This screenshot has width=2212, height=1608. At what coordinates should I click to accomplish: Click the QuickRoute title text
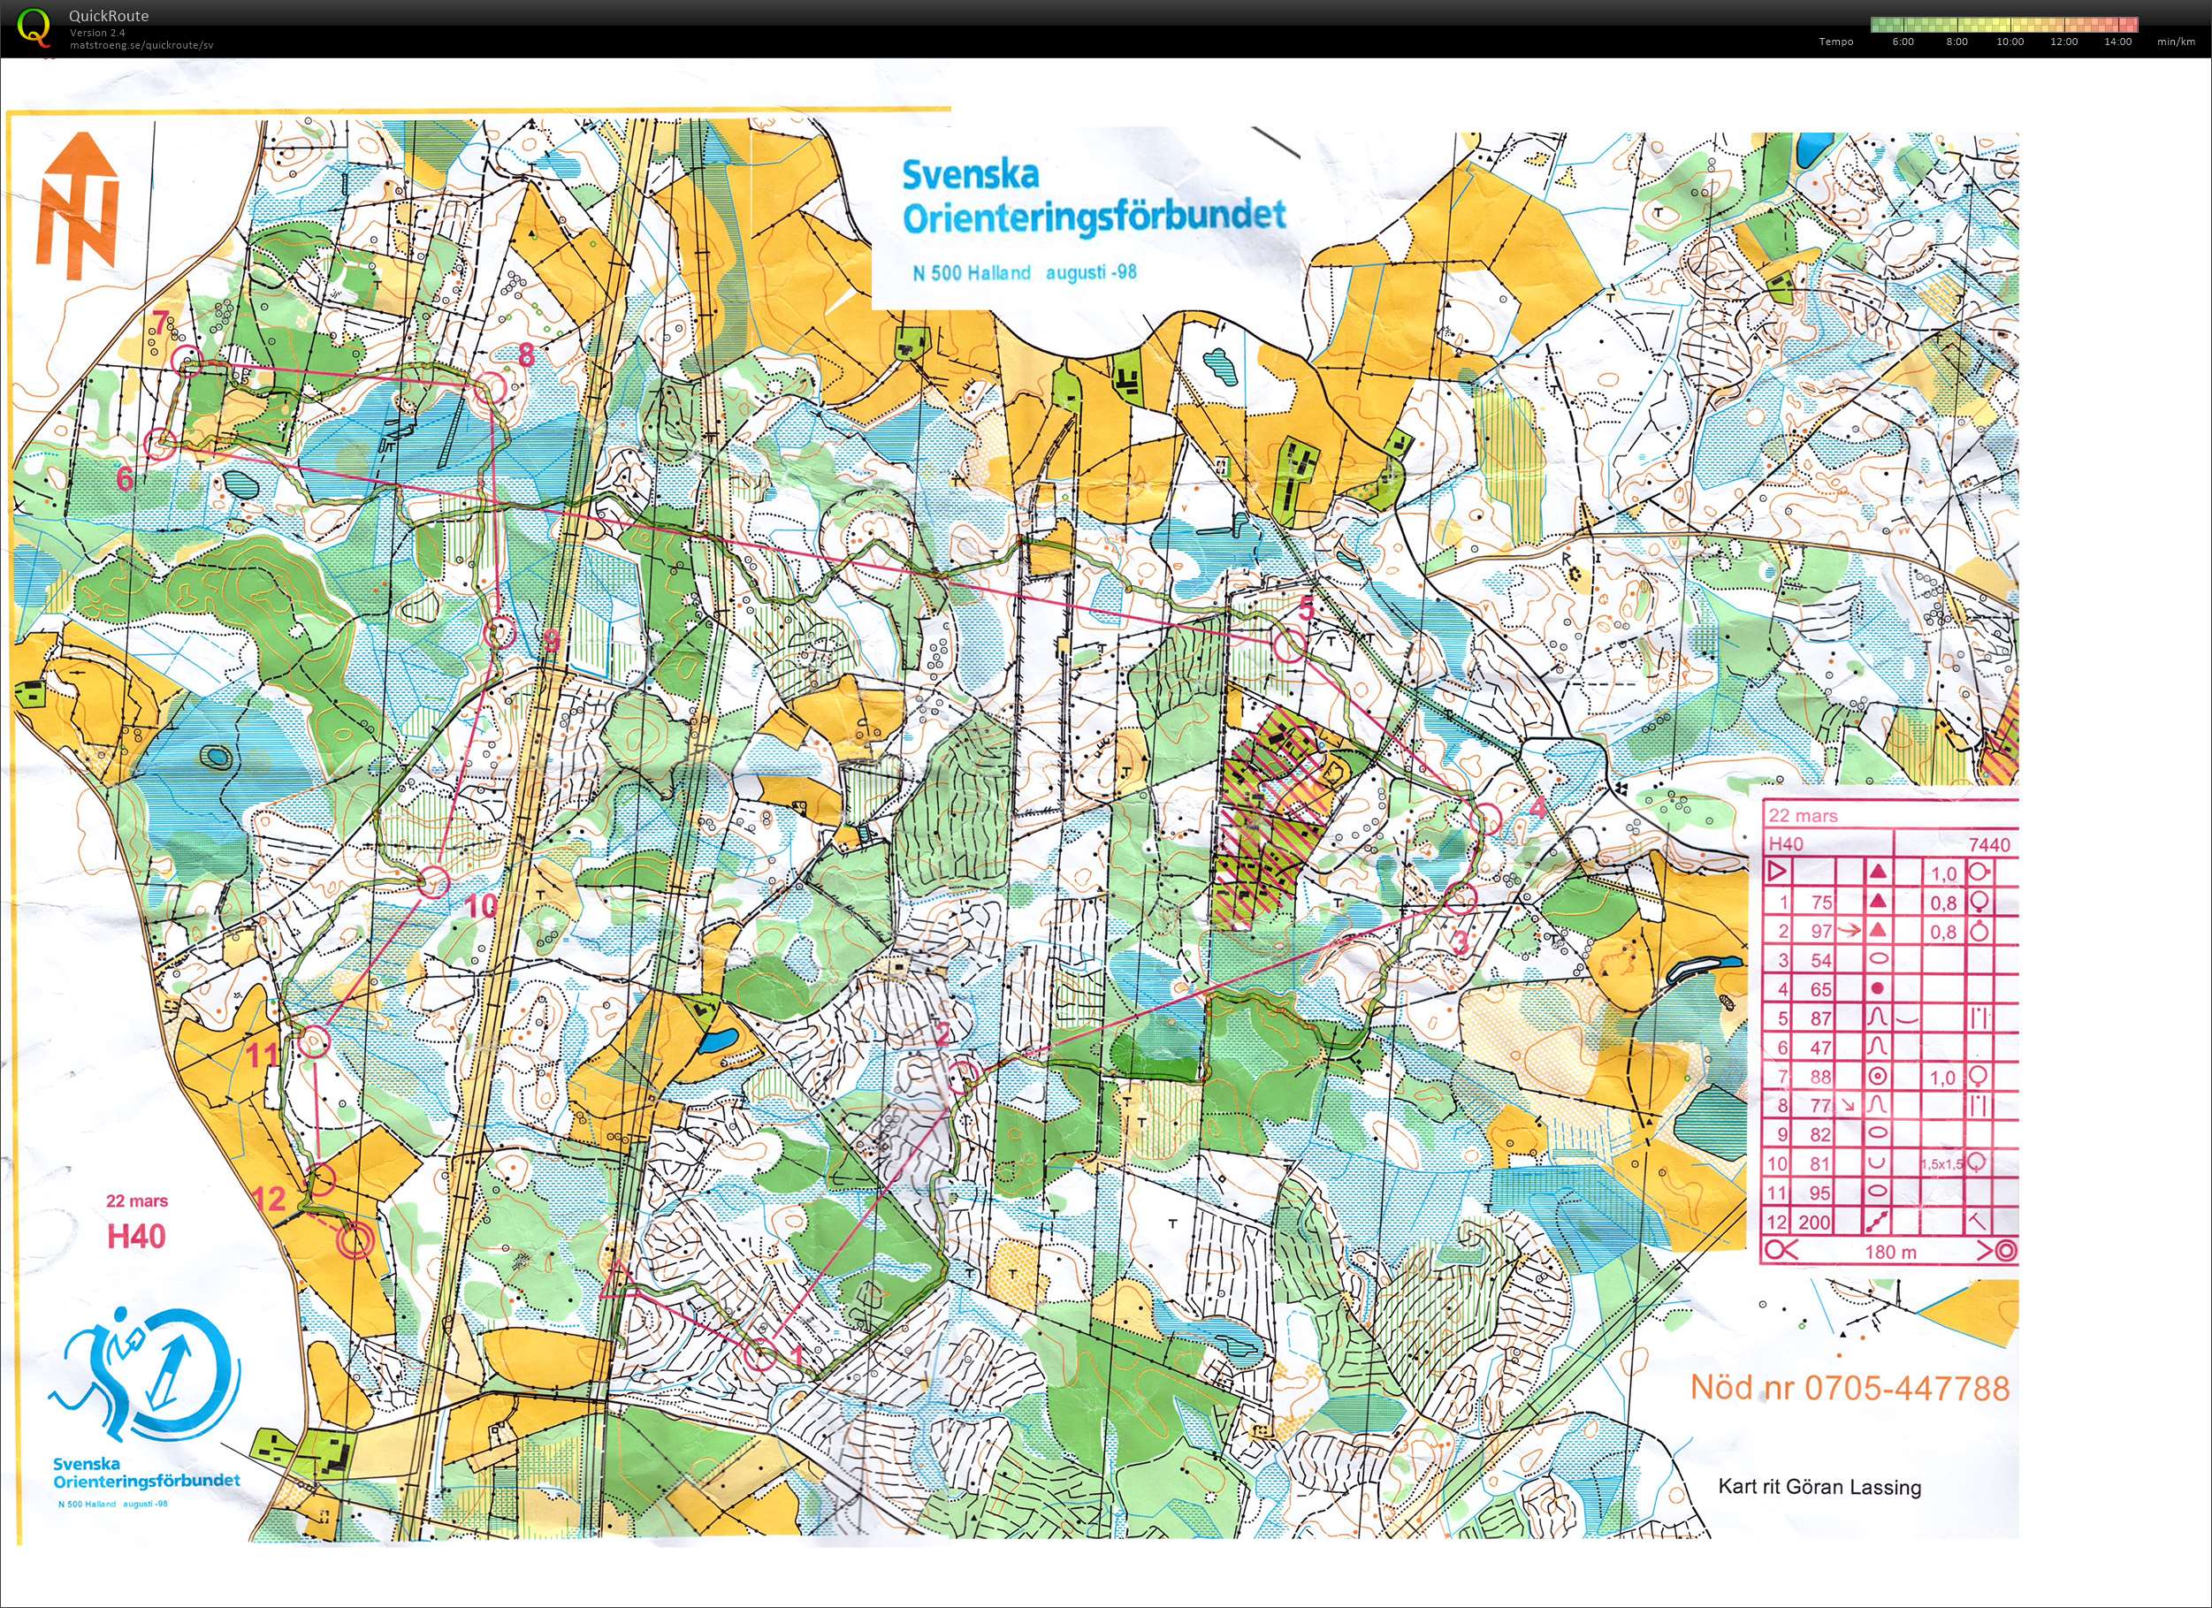110,17
